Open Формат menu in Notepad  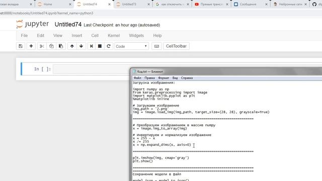(164, 78)
